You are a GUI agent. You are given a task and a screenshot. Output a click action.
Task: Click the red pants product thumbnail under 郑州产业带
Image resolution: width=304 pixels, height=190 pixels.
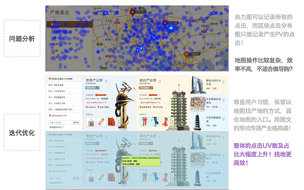click(145, 122)
